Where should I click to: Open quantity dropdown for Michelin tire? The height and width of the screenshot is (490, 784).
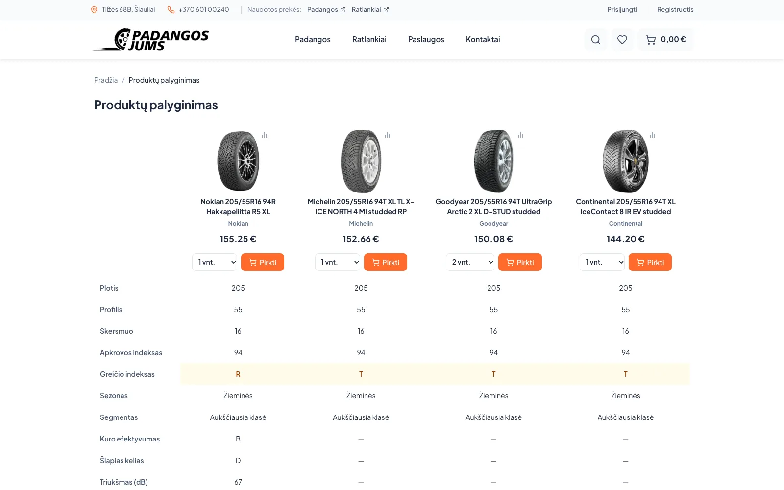[338, 262]
